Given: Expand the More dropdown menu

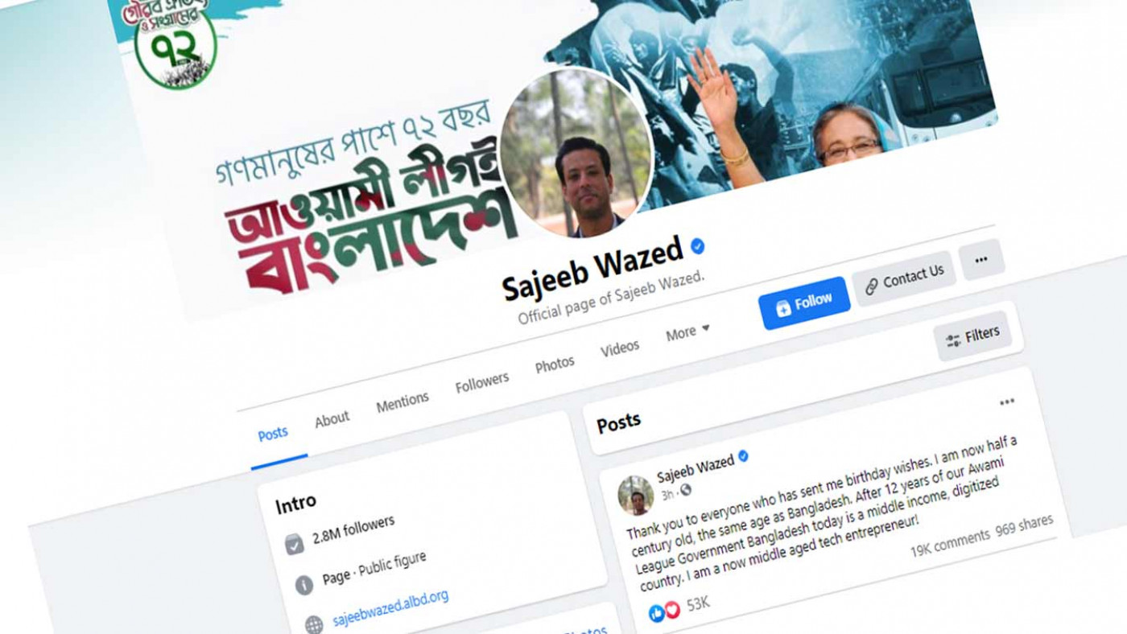Looking at the screenshot, I should pyautogui.click(x=687, y=331).
